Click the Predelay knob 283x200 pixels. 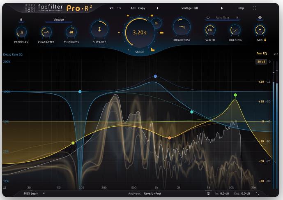coord(21,32)
